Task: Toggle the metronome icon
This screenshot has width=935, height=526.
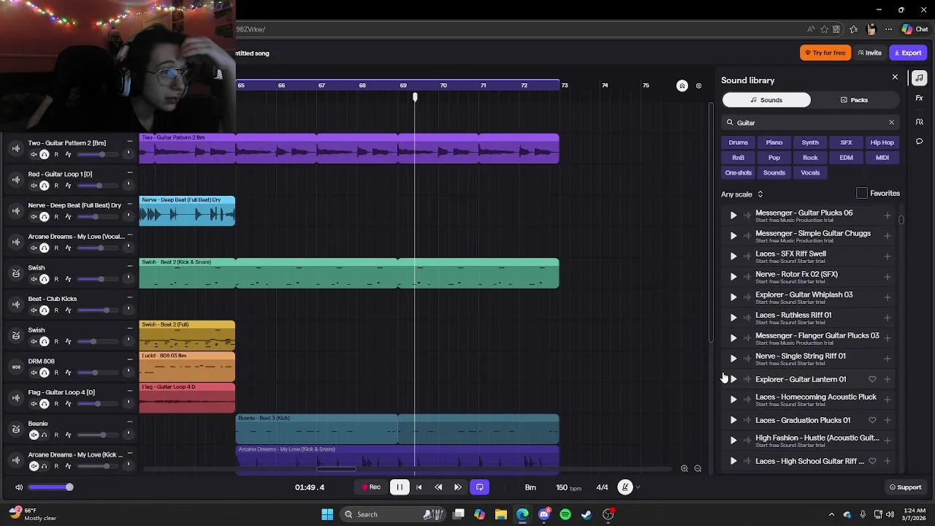Action: pyautogui.click(x=625, y=487)
